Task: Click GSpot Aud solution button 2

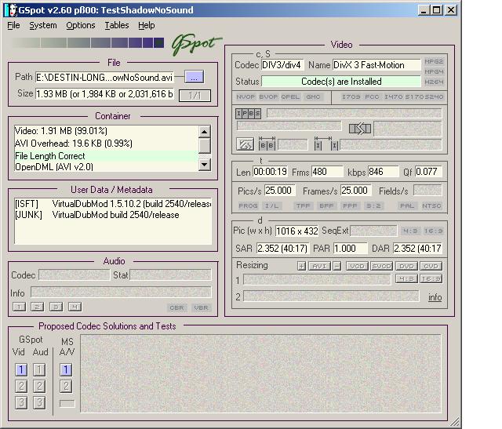Action: [39, 386]
